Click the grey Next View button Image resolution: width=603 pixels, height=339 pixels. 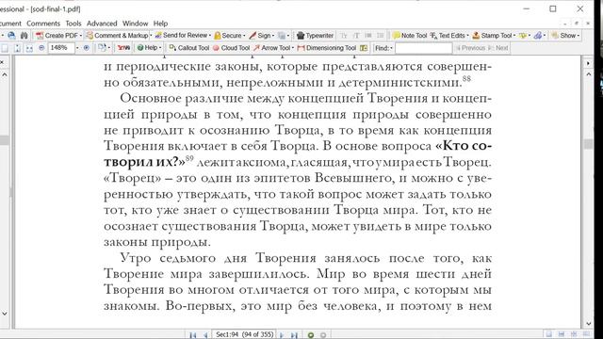[323, 335]
